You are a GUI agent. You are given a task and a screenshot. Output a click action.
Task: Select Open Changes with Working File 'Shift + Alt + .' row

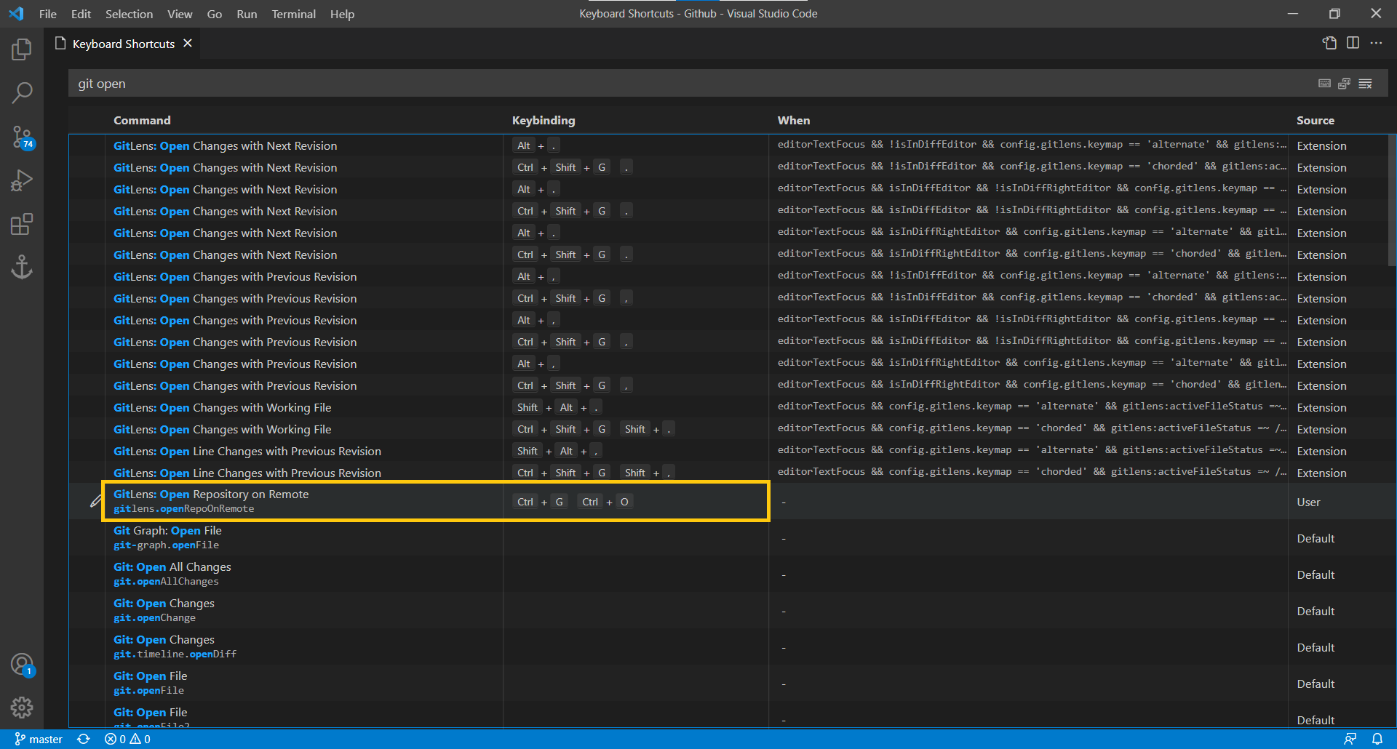point(732,407)
